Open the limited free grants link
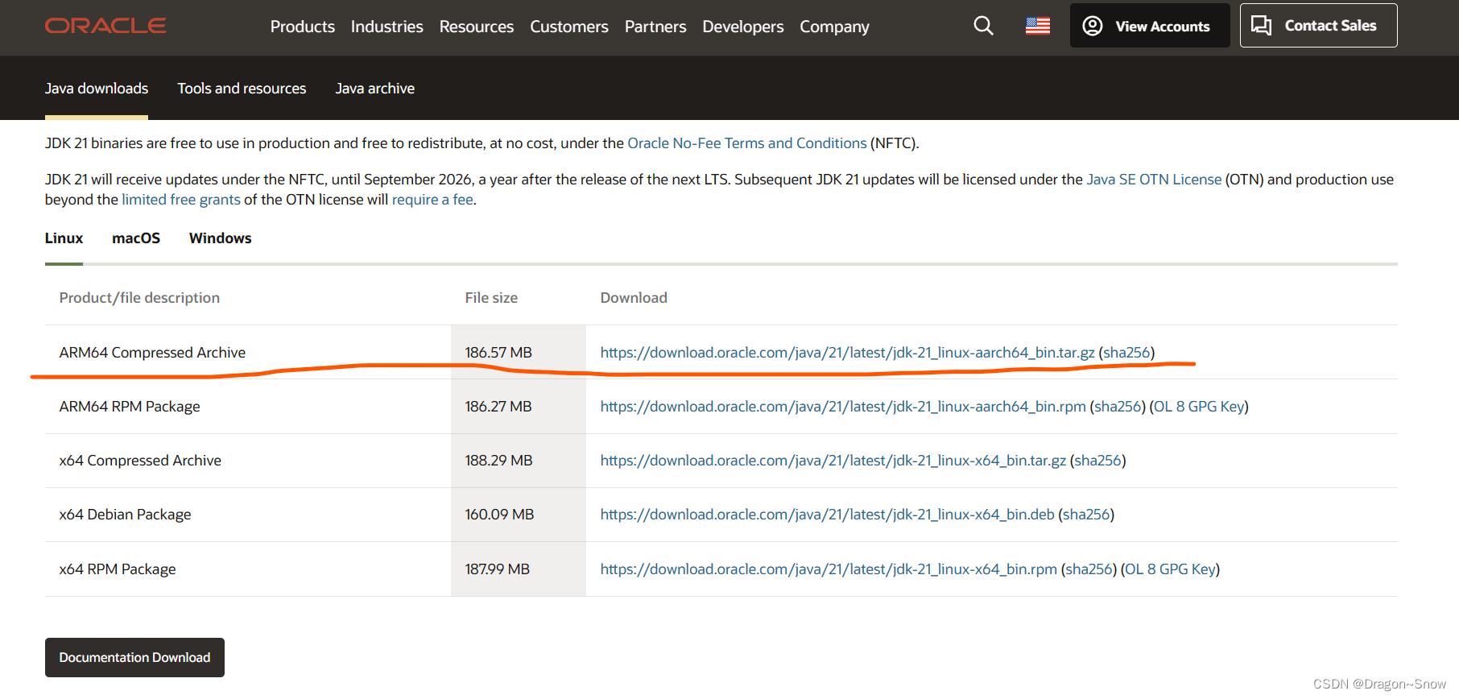Viewport: 1459px width, 699px height. [181, 200]
